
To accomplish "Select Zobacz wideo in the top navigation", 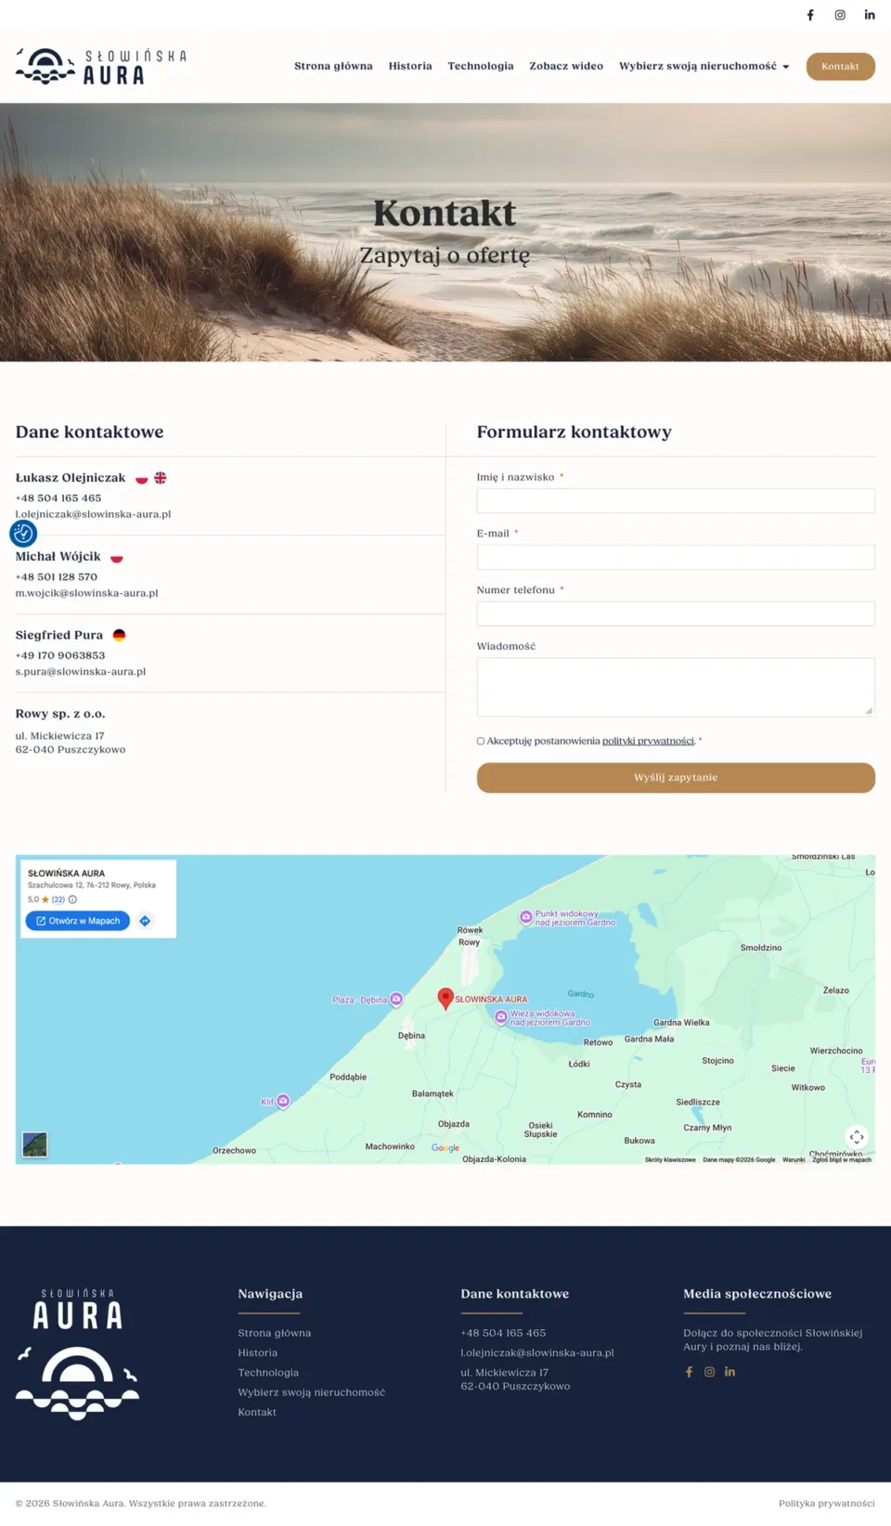I will tap(566, 66).
